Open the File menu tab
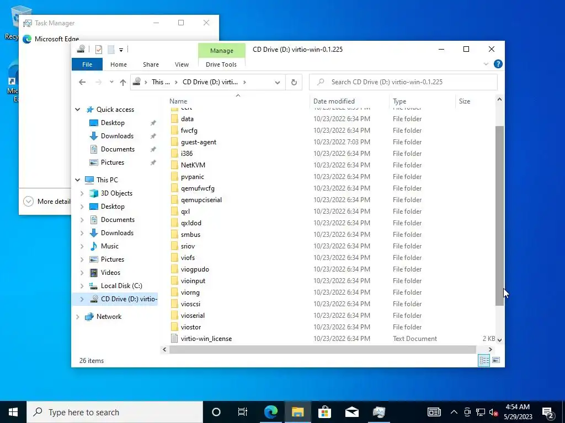This screenshot has height=423, width=565. [87, 64]
